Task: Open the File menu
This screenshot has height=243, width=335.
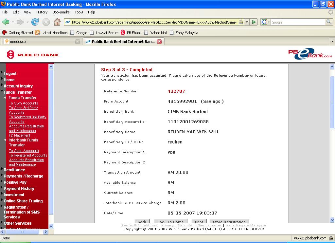Action: 5,12
